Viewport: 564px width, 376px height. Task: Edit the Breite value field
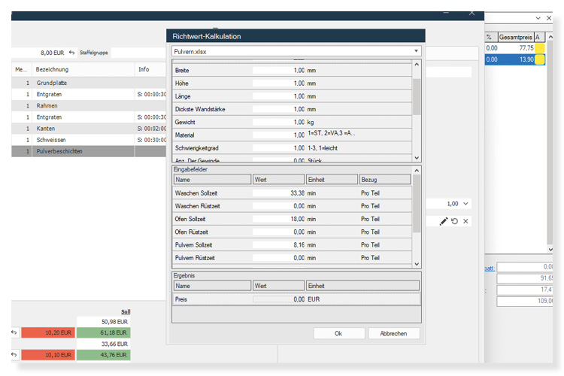point(279,71)
